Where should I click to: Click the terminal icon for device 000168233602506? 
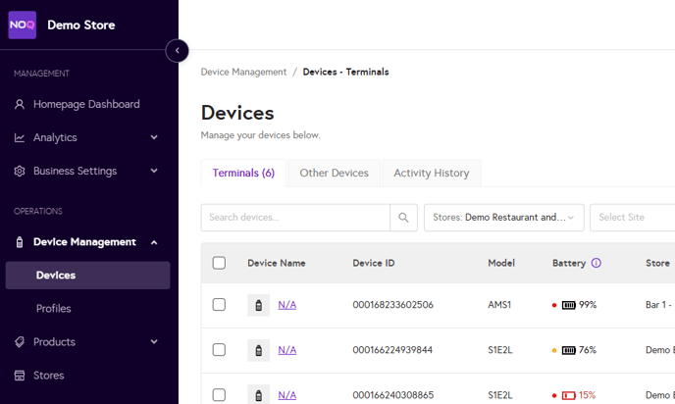[258, 305]
